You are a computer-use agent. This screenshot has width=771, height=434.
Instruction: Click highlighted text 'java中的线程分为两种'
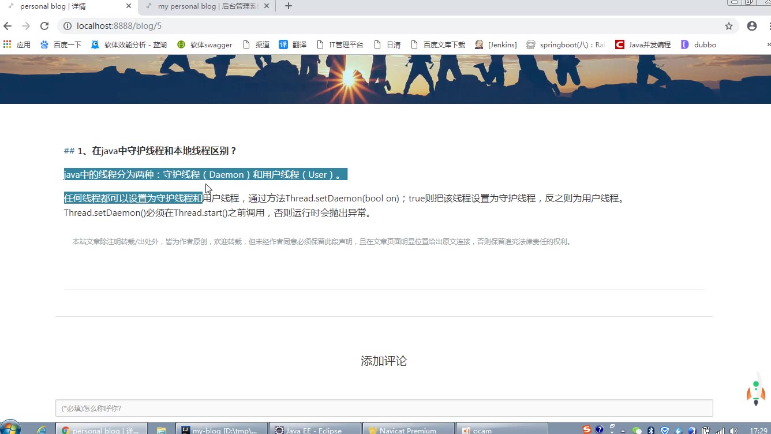(108, 174)
